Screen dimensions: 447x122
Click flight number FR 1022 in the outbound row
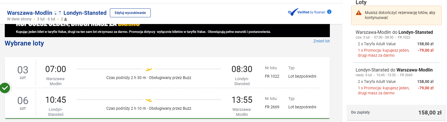point(272,76)
